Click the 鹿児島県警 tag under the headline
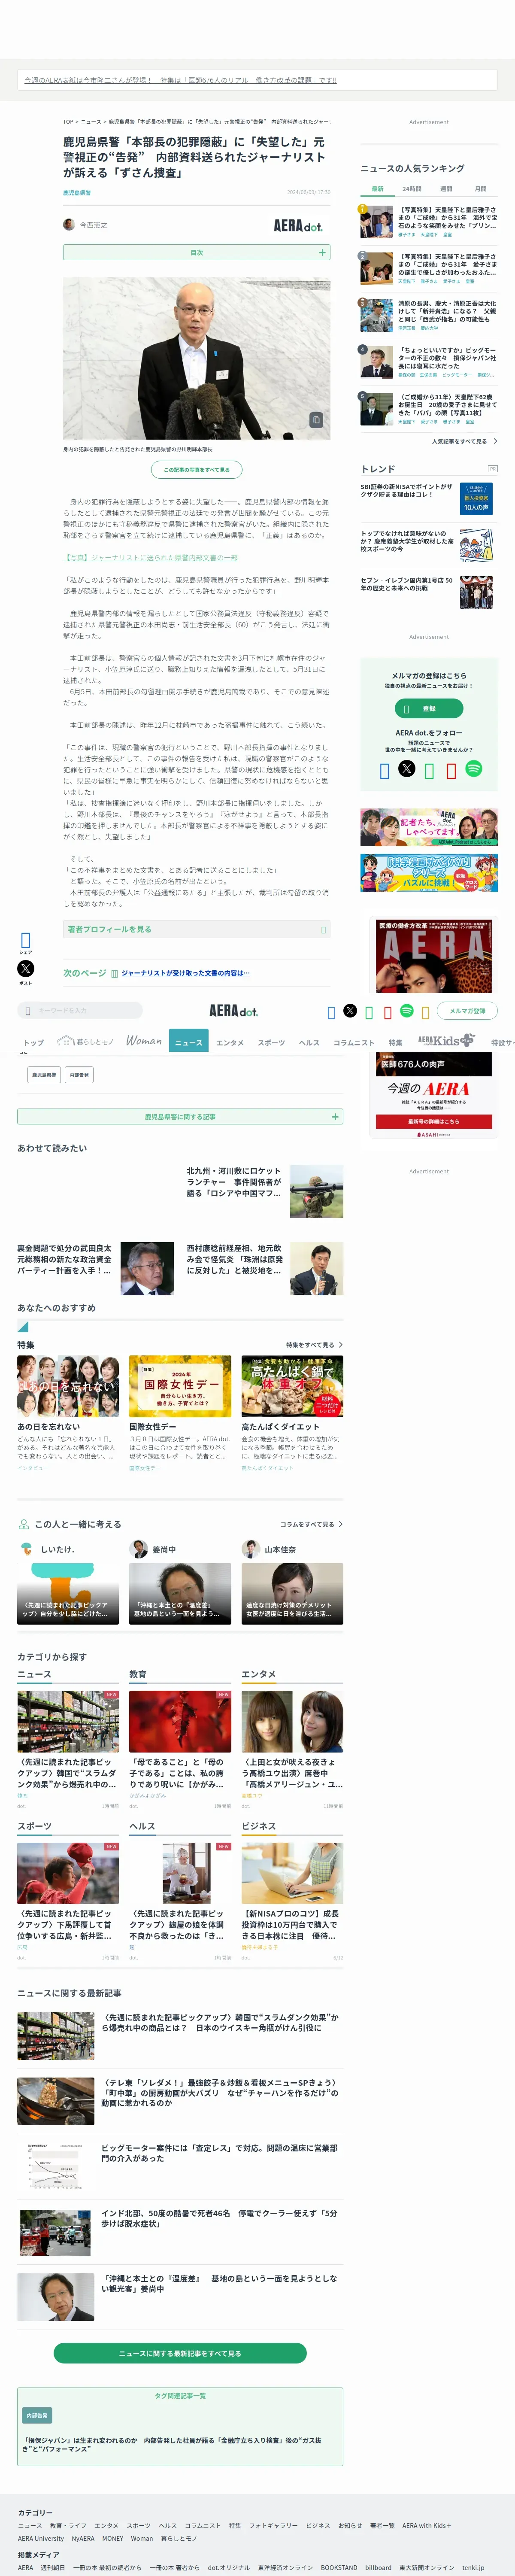The height and width of the screenshot is (2576, 515). 77,192
